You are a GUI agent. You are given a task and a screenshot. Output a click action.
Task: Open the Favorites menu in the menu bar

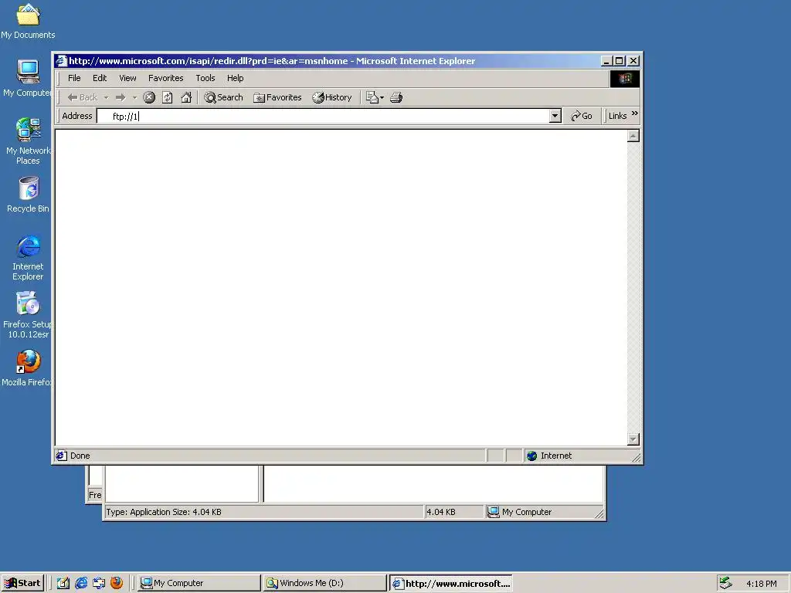pos(165,78)
